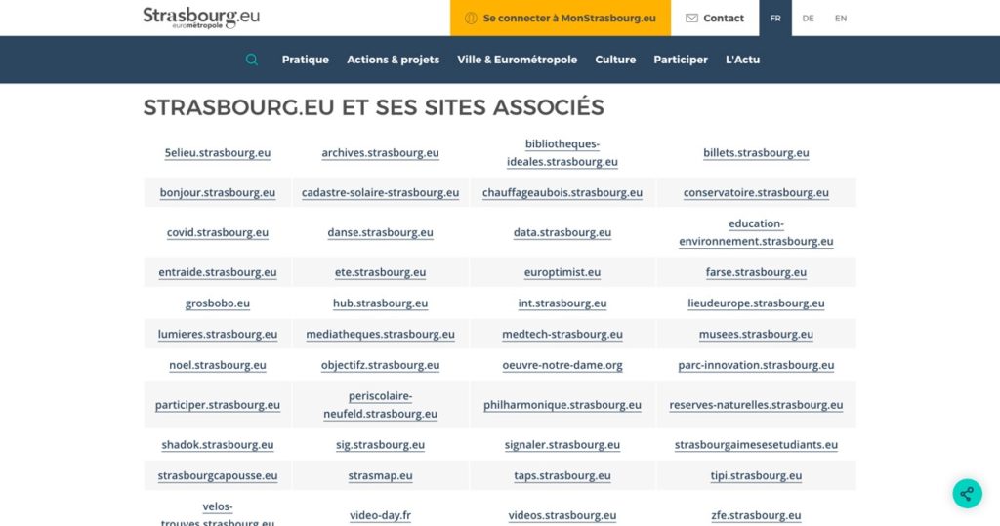Switch language to DE
This screenshot has width=1000, height=526.
(x=808, y=18)
